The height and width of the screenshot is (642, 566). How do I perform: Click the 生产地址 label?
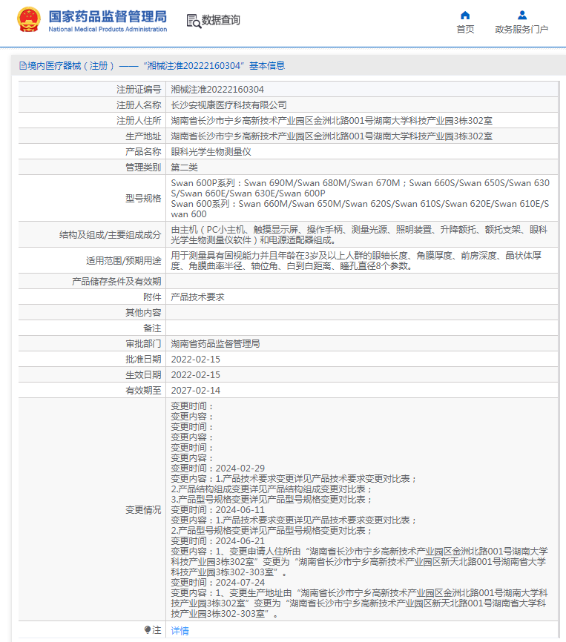pyautogui.click(x=143, y=136)
